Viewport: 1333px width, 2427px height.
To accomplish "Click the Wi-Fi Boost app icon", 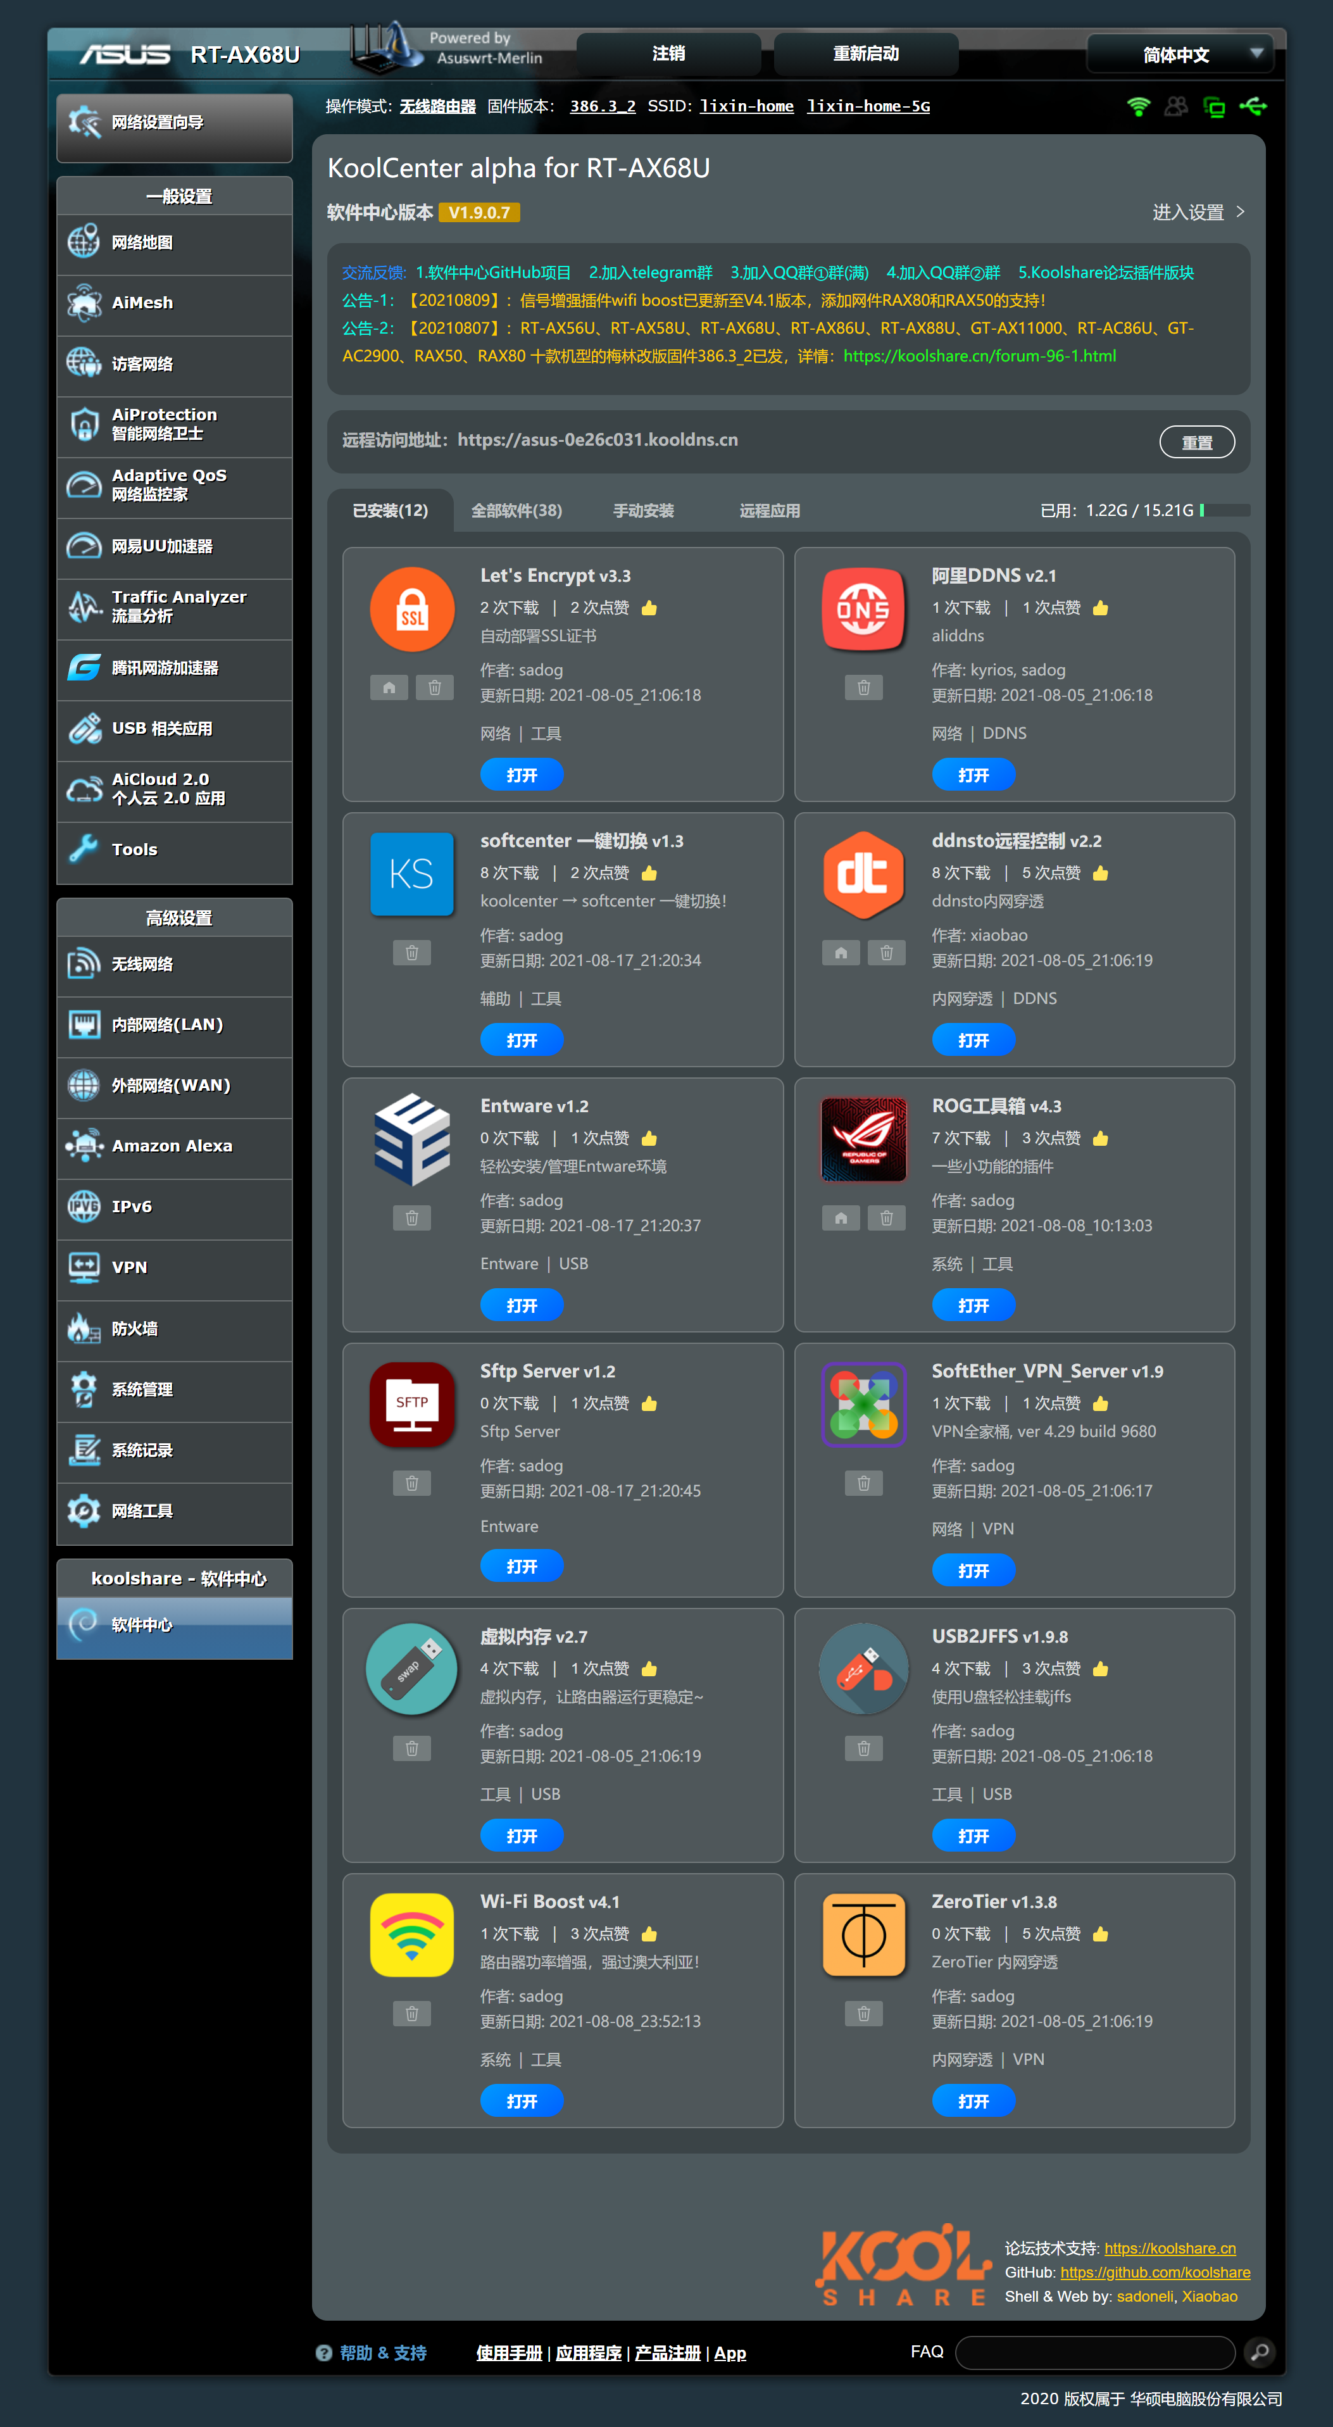I will (411, 1935).
